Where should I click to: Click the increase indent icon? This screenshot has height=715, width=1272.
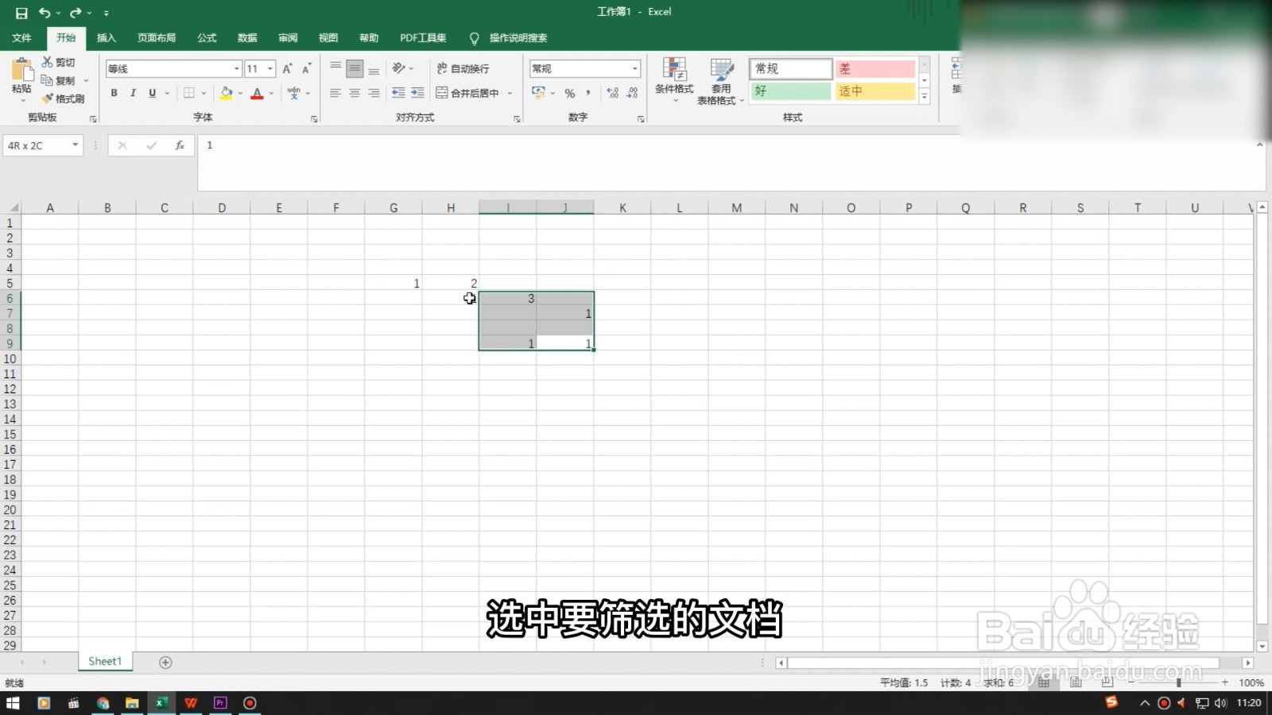tap(417, 93)
